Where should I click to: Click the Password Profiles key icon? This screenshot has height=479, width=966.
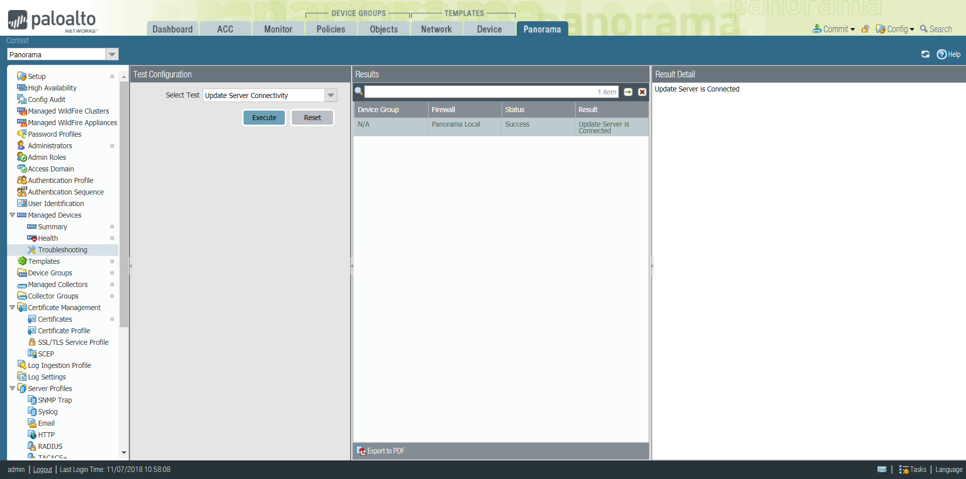22,134
